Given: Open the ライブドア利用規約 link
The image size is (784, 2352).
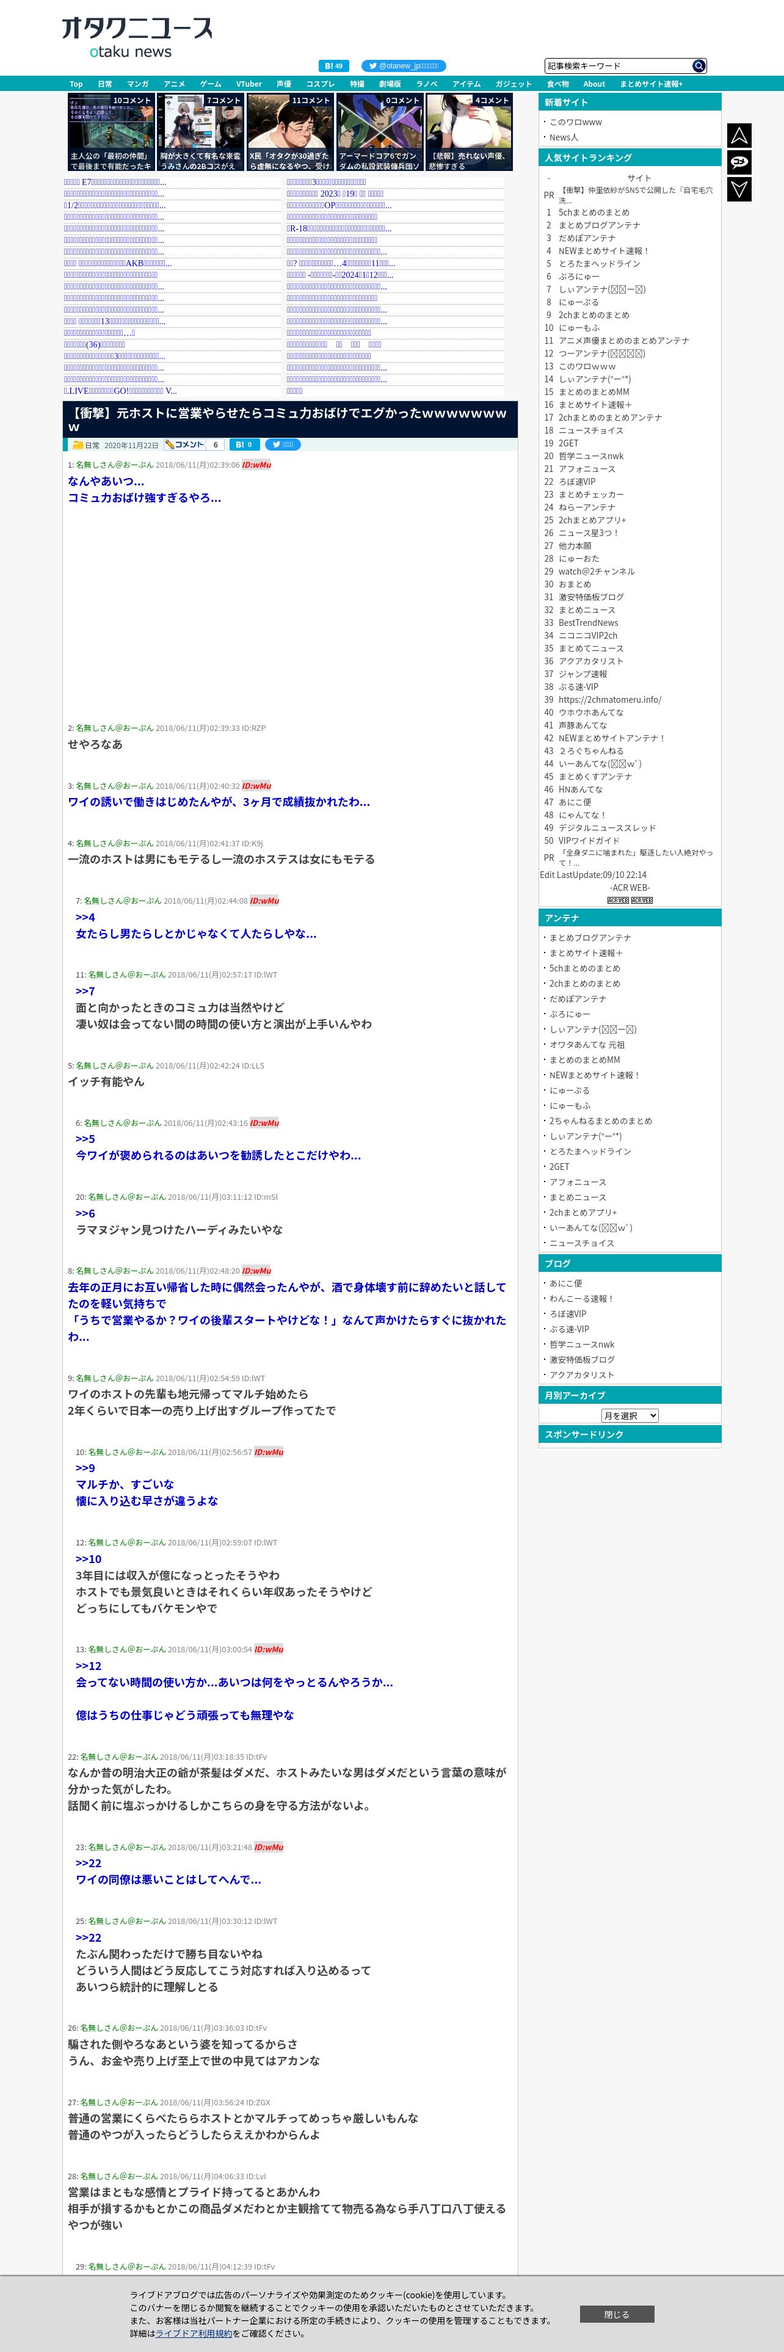Looking at the screenshot, I should click(x=194, y=2333).
